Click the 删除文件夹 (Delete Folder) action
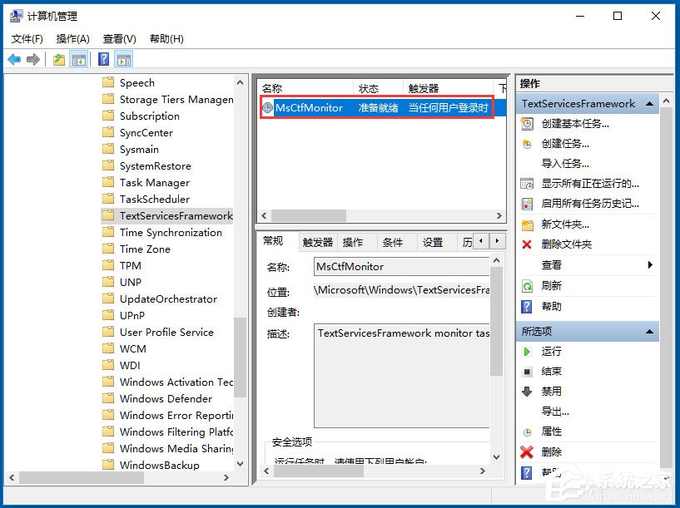 pos(566,244)
